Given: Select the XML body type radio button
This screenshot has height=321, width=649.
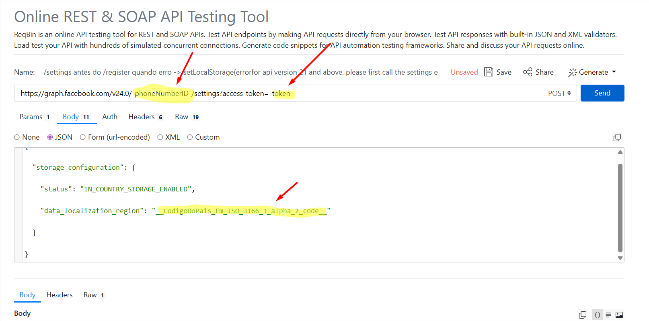Looking at the screenshot, I should (x=160, y=137).
